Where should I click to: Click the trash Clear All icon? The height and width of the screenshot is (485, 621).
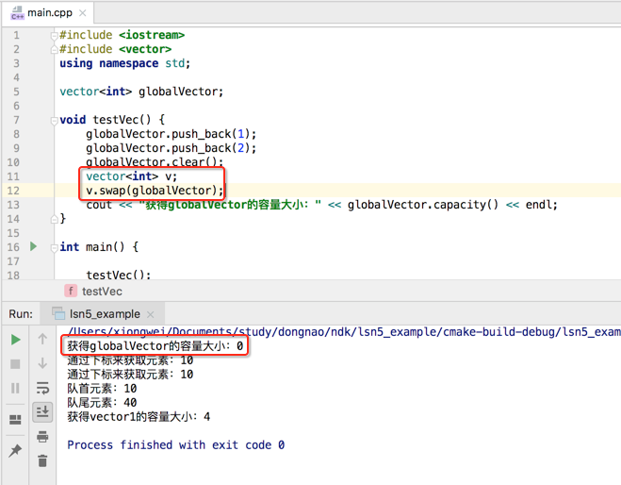pos(42,460)
